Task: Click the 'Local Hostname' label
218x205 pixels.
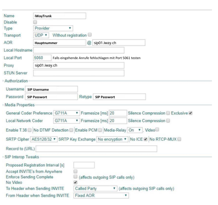Action: point(18,50)
